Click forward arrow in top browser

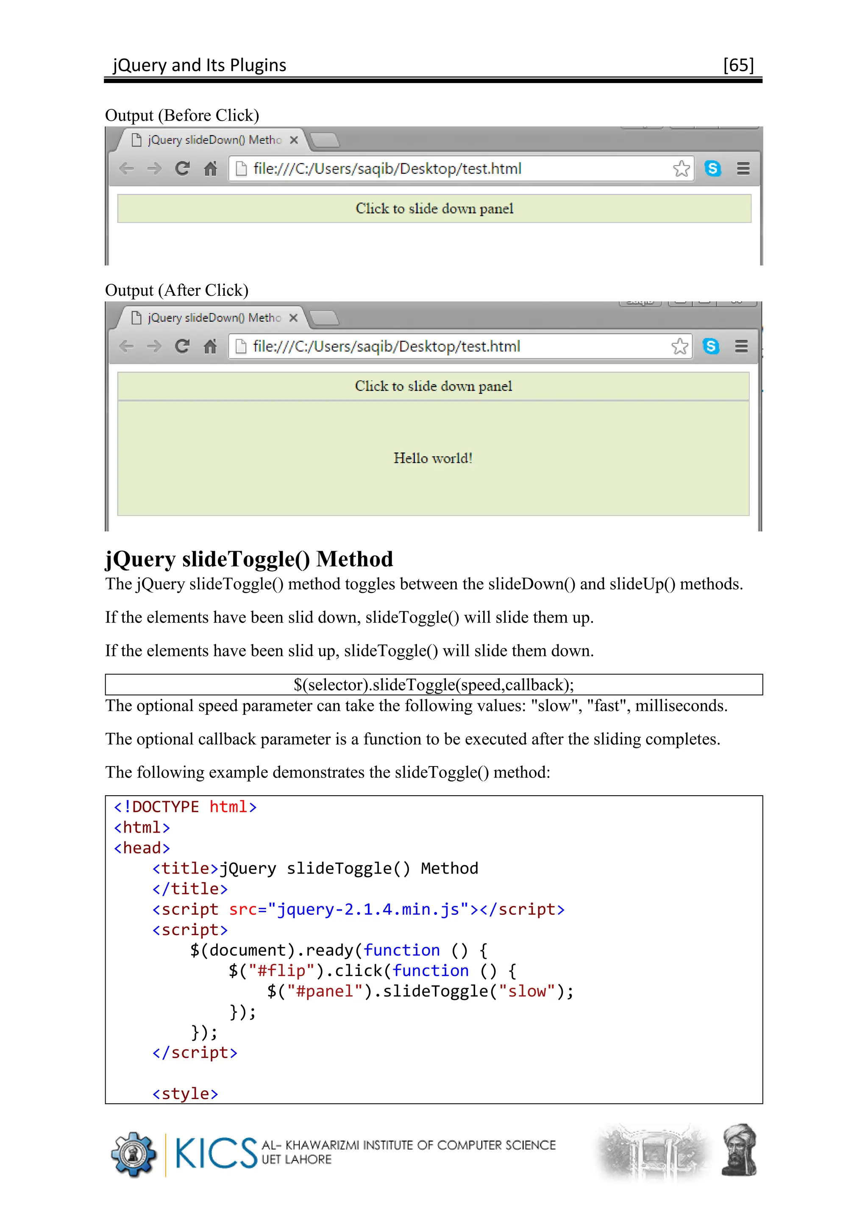point(154,169)
